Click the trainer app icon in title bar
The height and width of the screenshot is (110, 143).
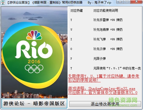click(x=3, y=3)
